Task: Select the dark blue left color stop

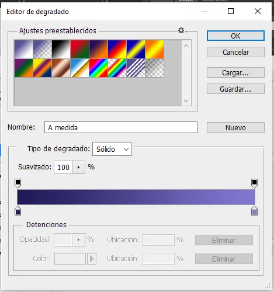Action: (x=18, y=211)
